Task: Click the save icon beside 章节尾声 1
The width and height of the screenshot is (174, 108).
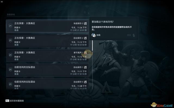Action: 85,53
